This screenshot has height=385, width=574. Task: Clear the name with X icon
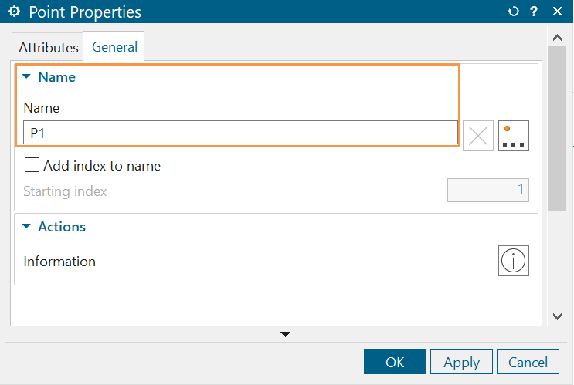tap(478, 136)
